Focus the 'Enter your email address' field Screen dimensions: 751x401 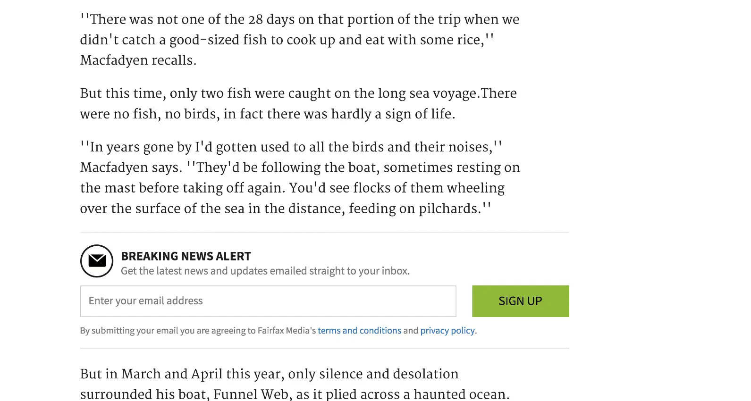268,301
